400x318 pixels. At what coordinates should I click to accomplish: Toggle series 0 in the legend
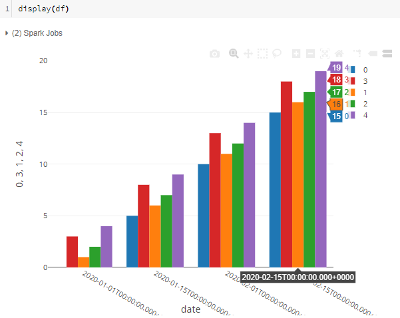(x=359, y=70)
